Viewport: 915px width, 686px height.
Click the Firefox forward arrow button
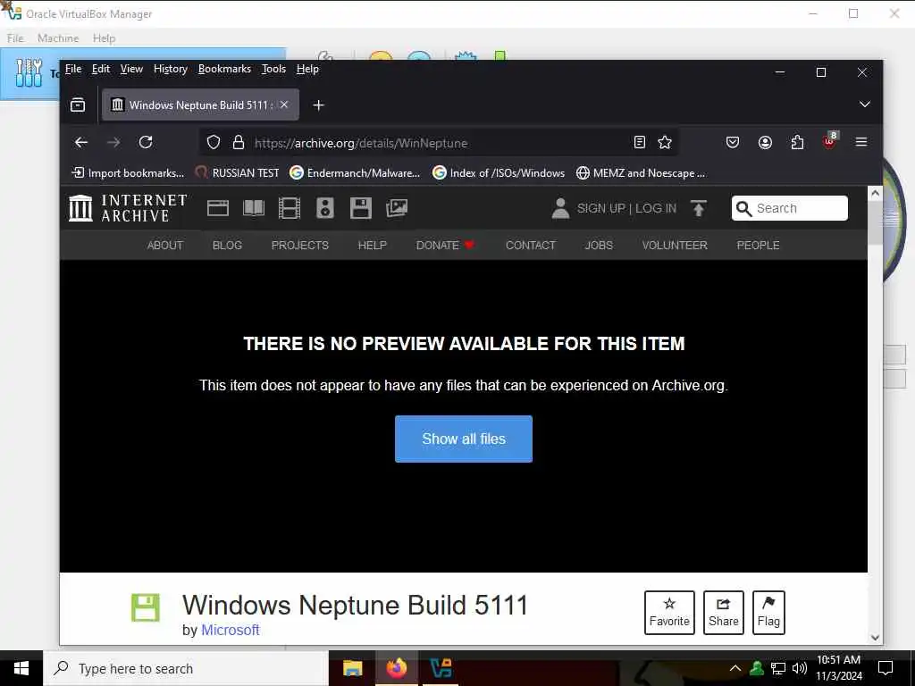pyautogui.click(x=113, y=142)
